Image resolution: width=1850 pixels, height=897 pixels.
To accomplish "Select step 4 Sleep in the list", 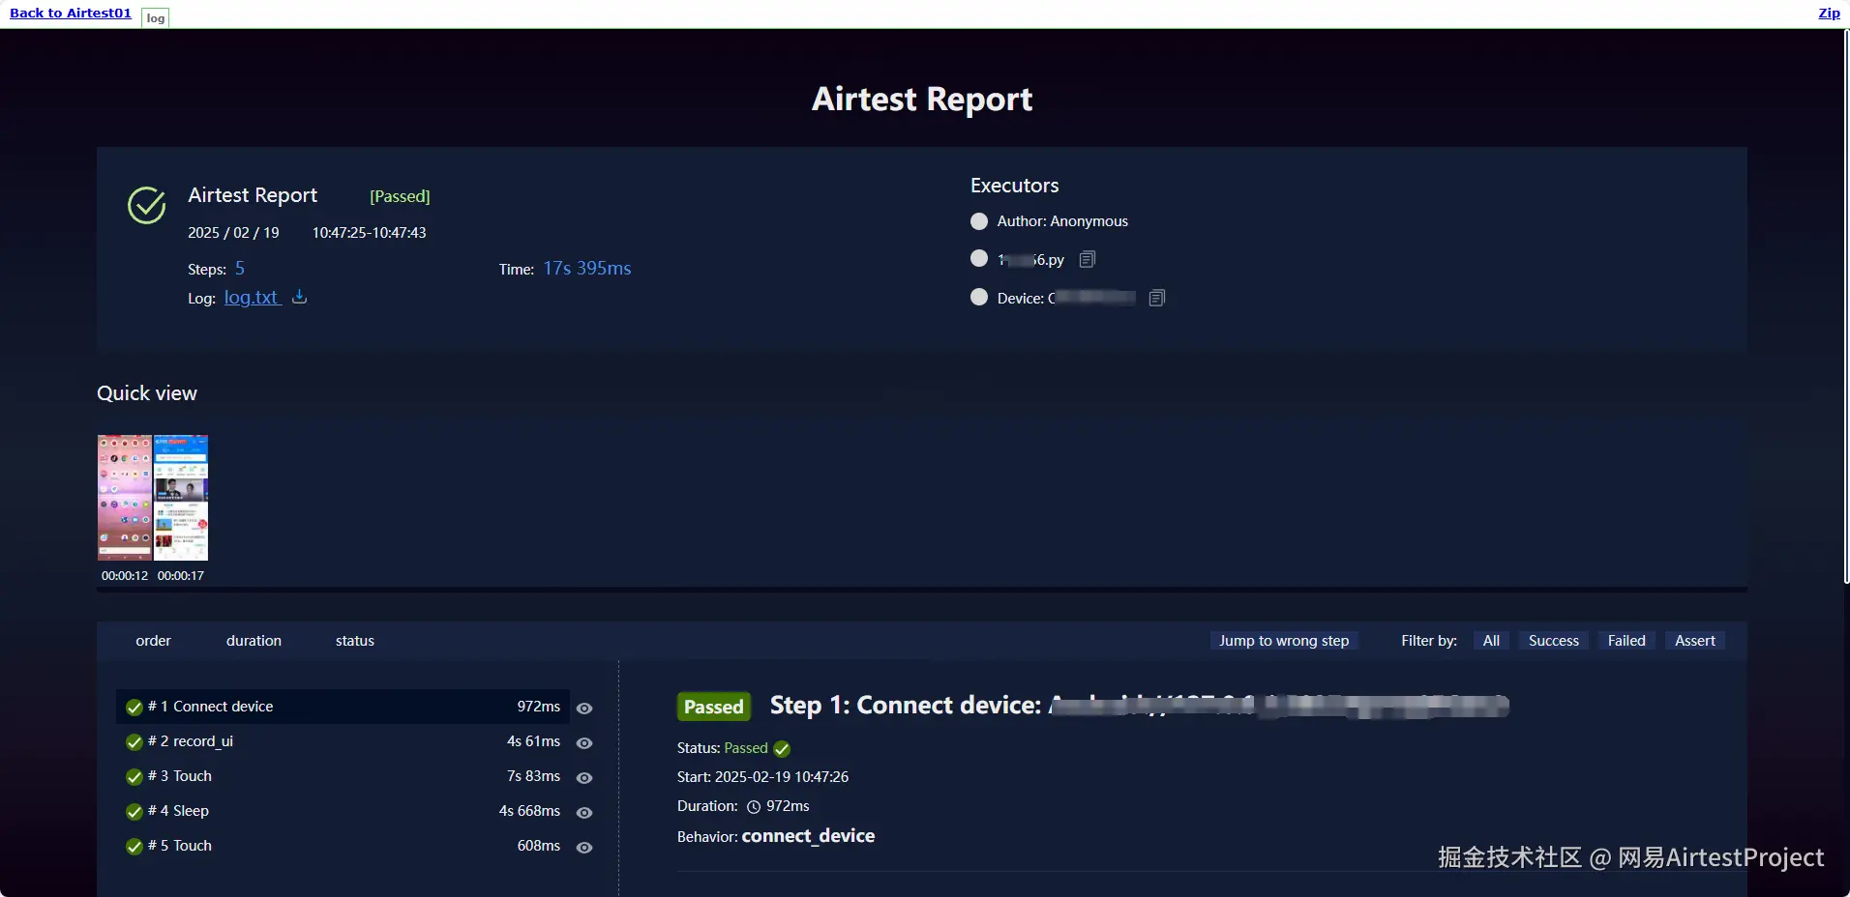I will coord(343,811).
